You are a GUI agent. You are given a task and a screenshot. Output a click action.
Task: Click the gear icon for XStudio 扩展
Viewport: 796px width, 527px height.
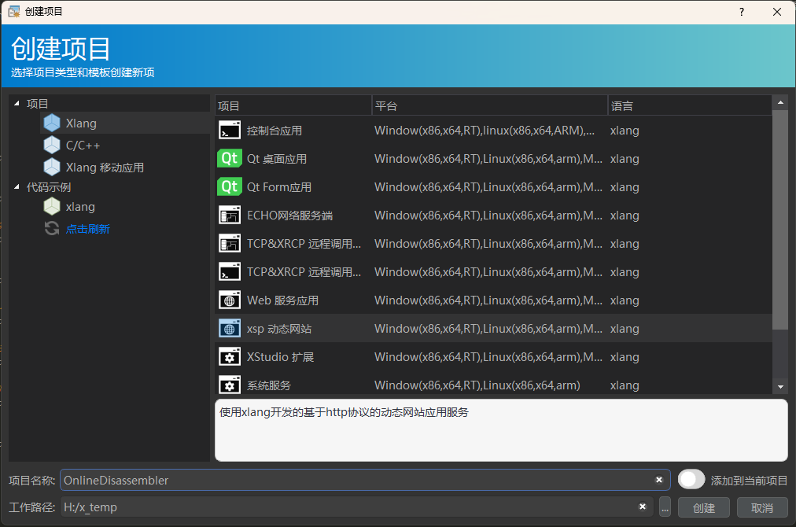click(x=230, y=357)
